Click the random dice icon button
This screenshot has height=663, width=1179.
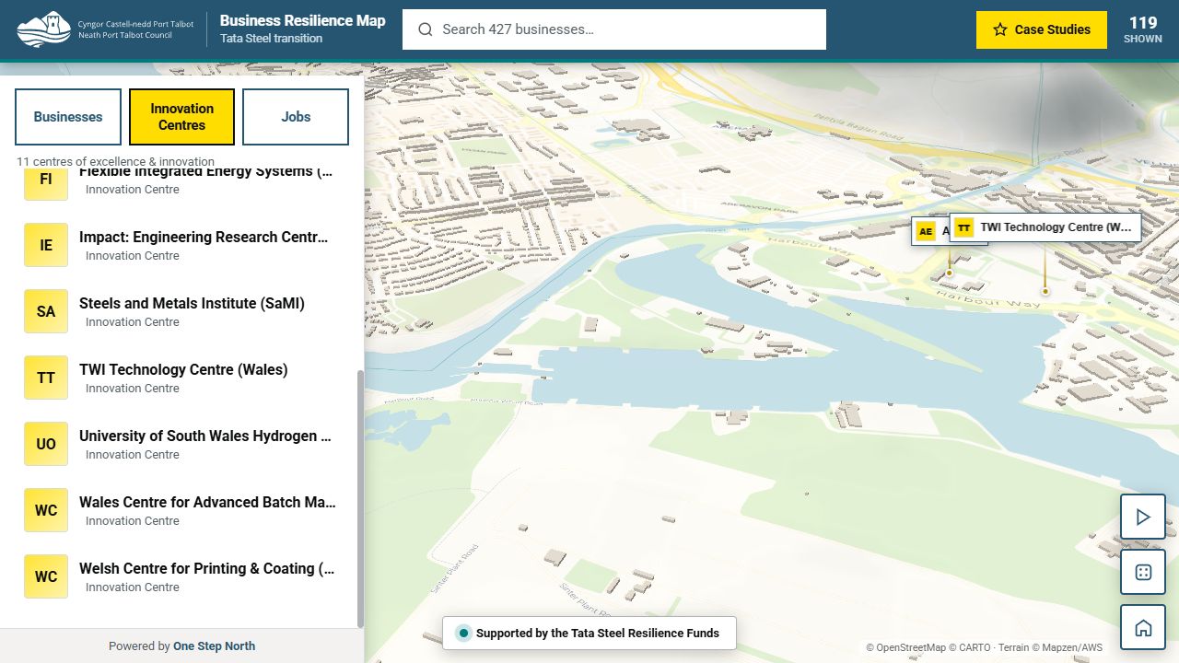1143,573
